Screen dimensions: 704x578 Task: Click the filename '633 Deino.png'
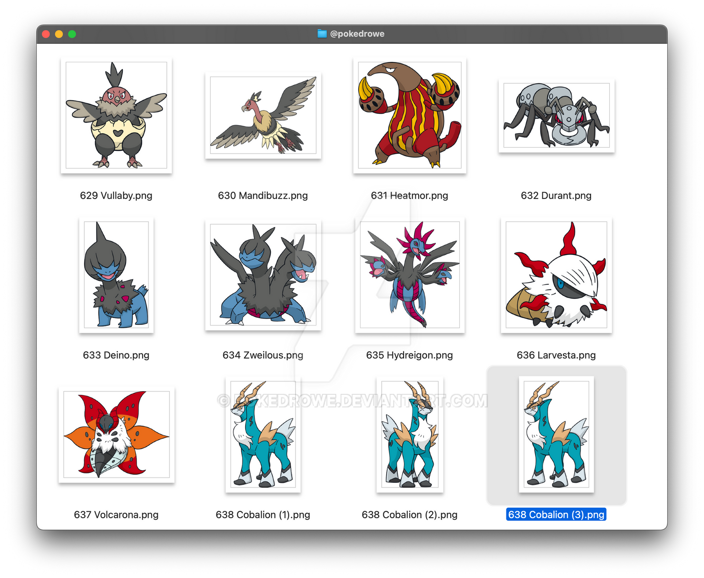pos(116,355)
